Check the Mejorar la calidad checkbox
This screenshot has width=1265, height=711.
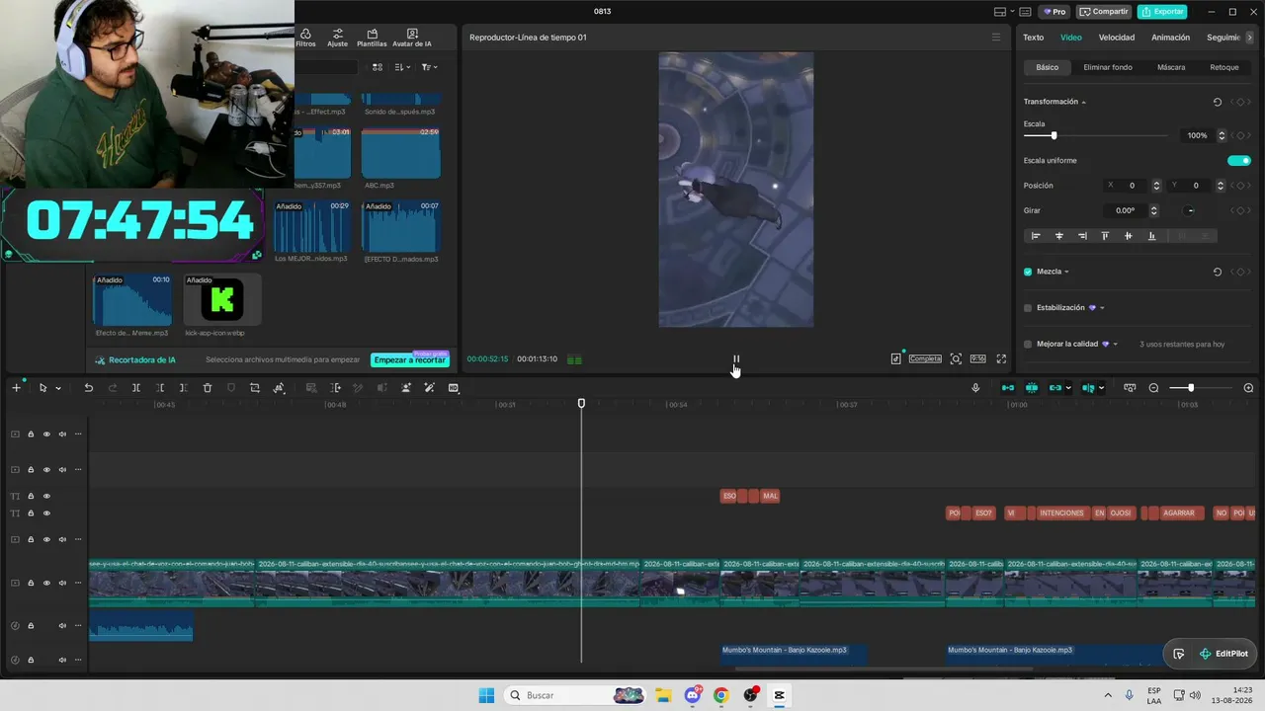(1028, 345)
